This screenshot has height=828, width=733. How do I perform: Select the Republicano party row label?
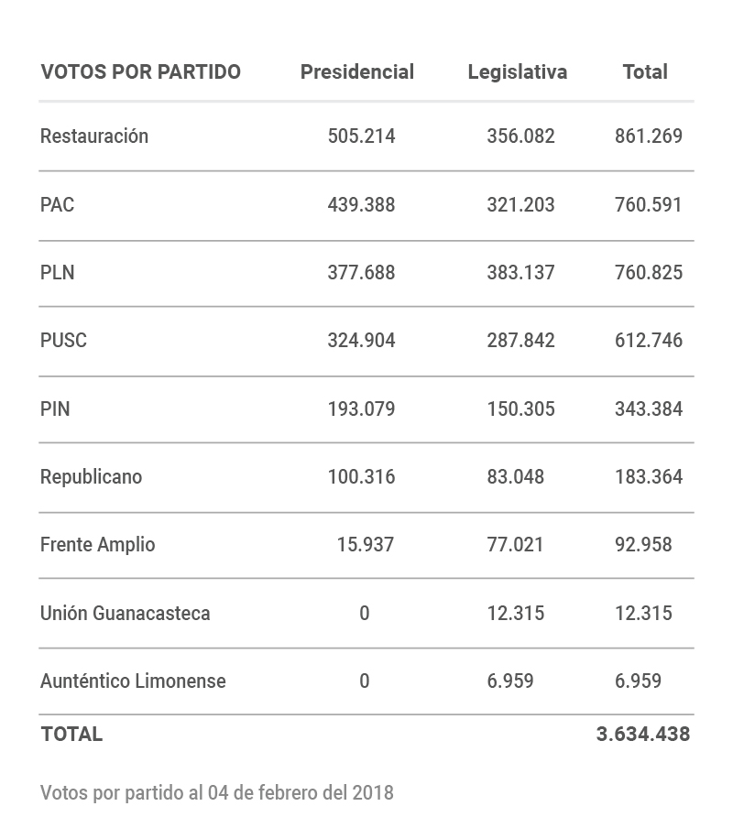pos(91,476)
